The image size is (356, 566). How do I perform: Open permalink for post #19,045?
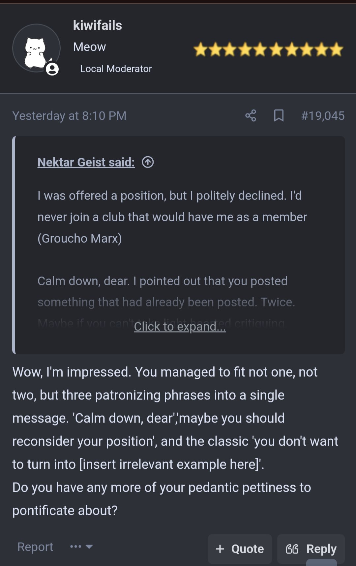coord(323,116)
